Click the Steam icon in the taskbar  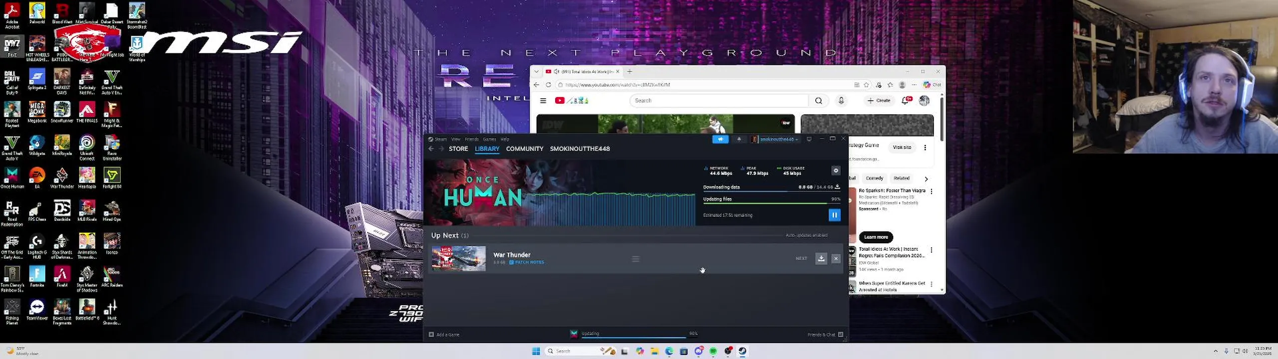[742, 351]
